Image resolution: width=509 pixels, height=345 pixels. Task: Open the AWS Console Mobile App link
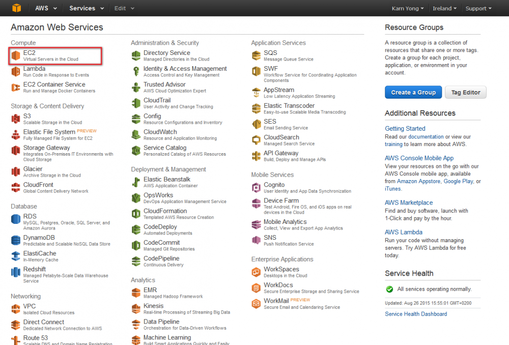(419, 158)
